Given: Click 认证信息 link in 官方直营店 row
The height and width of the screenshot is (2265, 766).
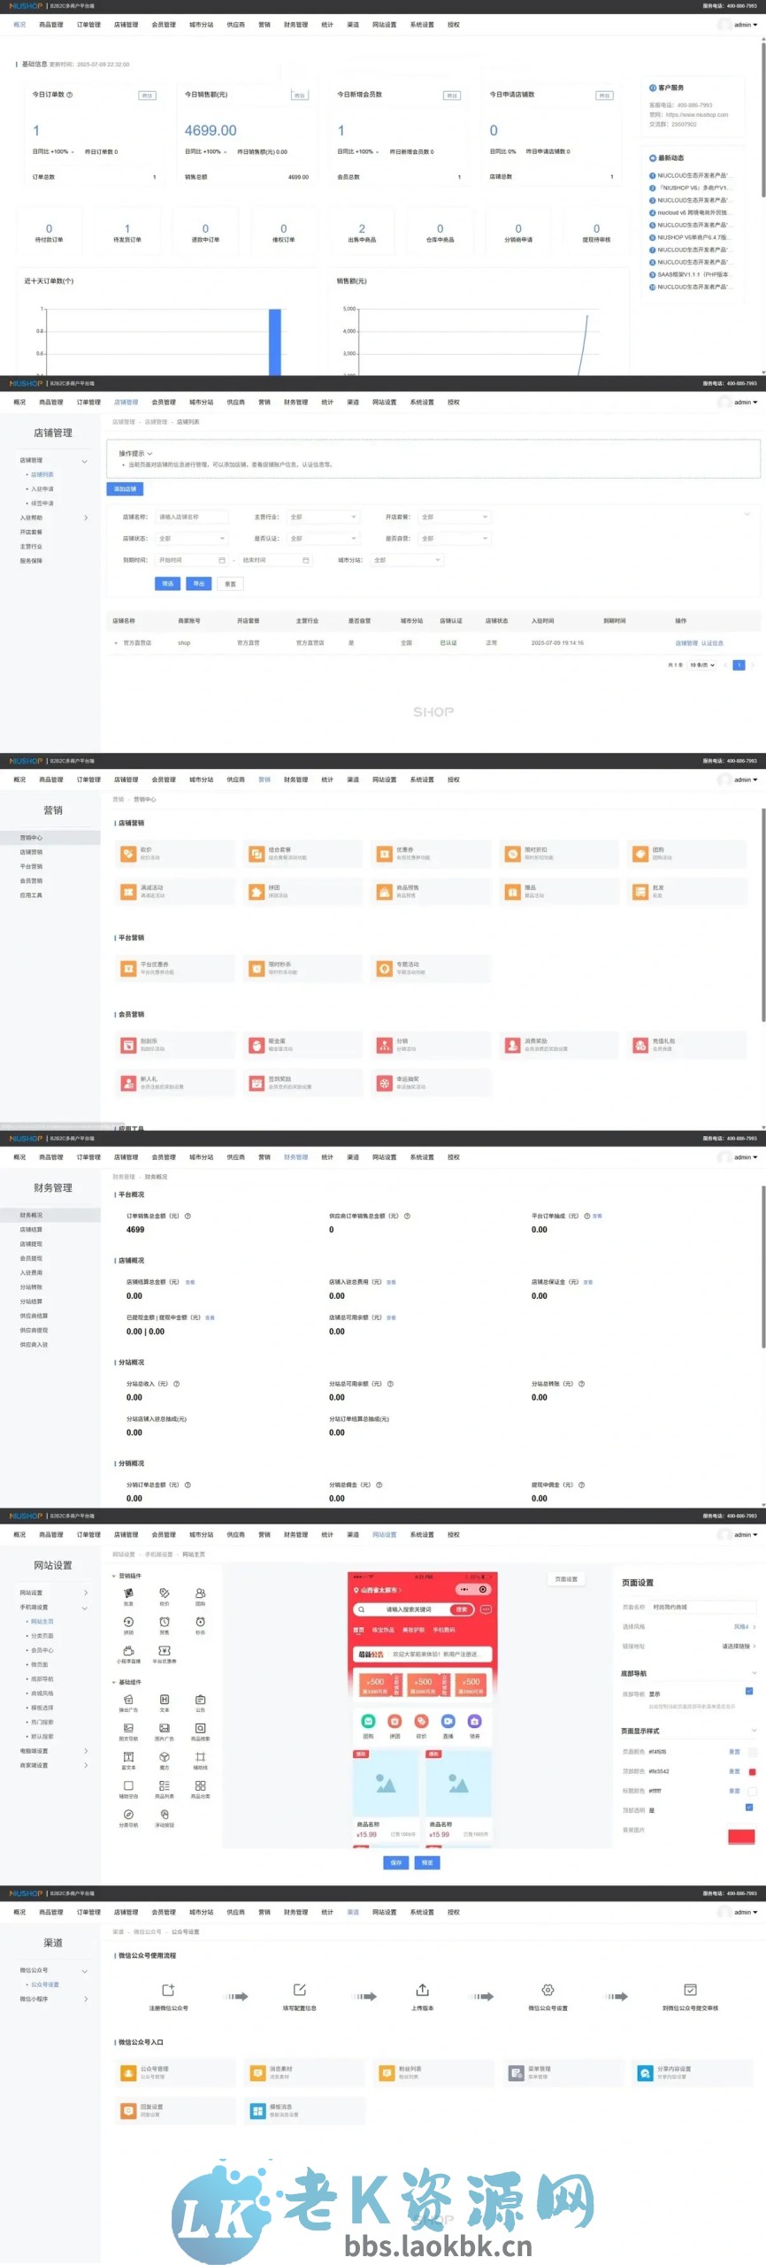Looking at the screenshot, I should tap(712, 643).
